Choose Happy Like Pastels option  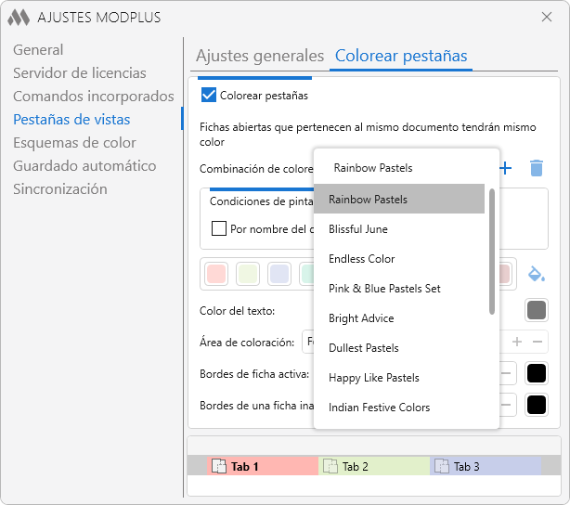point(399,378)
